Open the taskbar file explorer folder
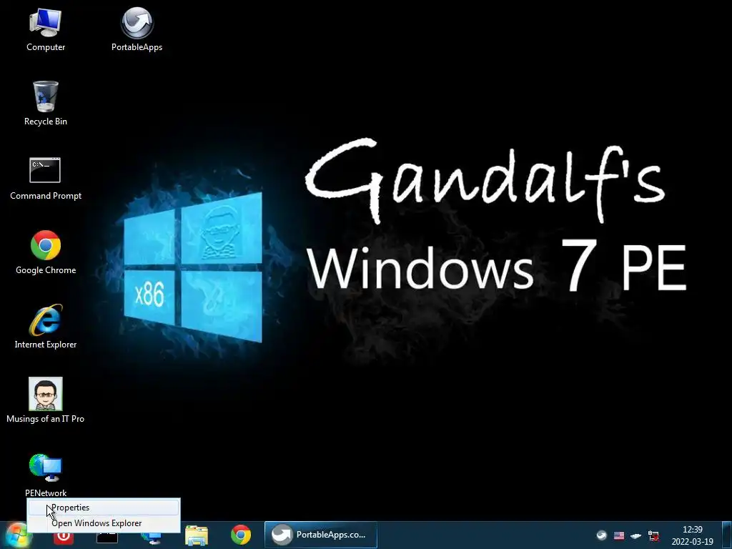This screenshot has width=732, height=549. point(197,535)
